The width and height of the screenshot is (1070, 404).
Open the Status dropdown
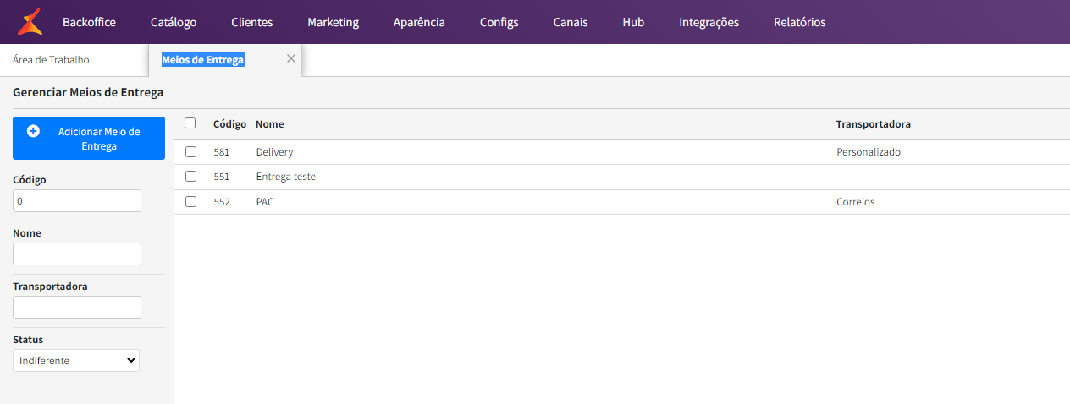pyautogui.click(x=76, y=361)
